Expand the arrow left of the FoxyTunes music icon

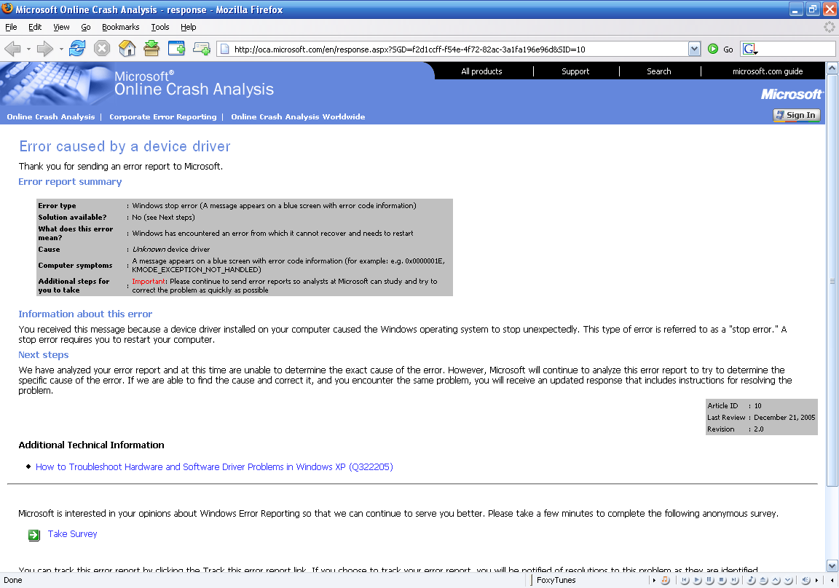point(654,580)
